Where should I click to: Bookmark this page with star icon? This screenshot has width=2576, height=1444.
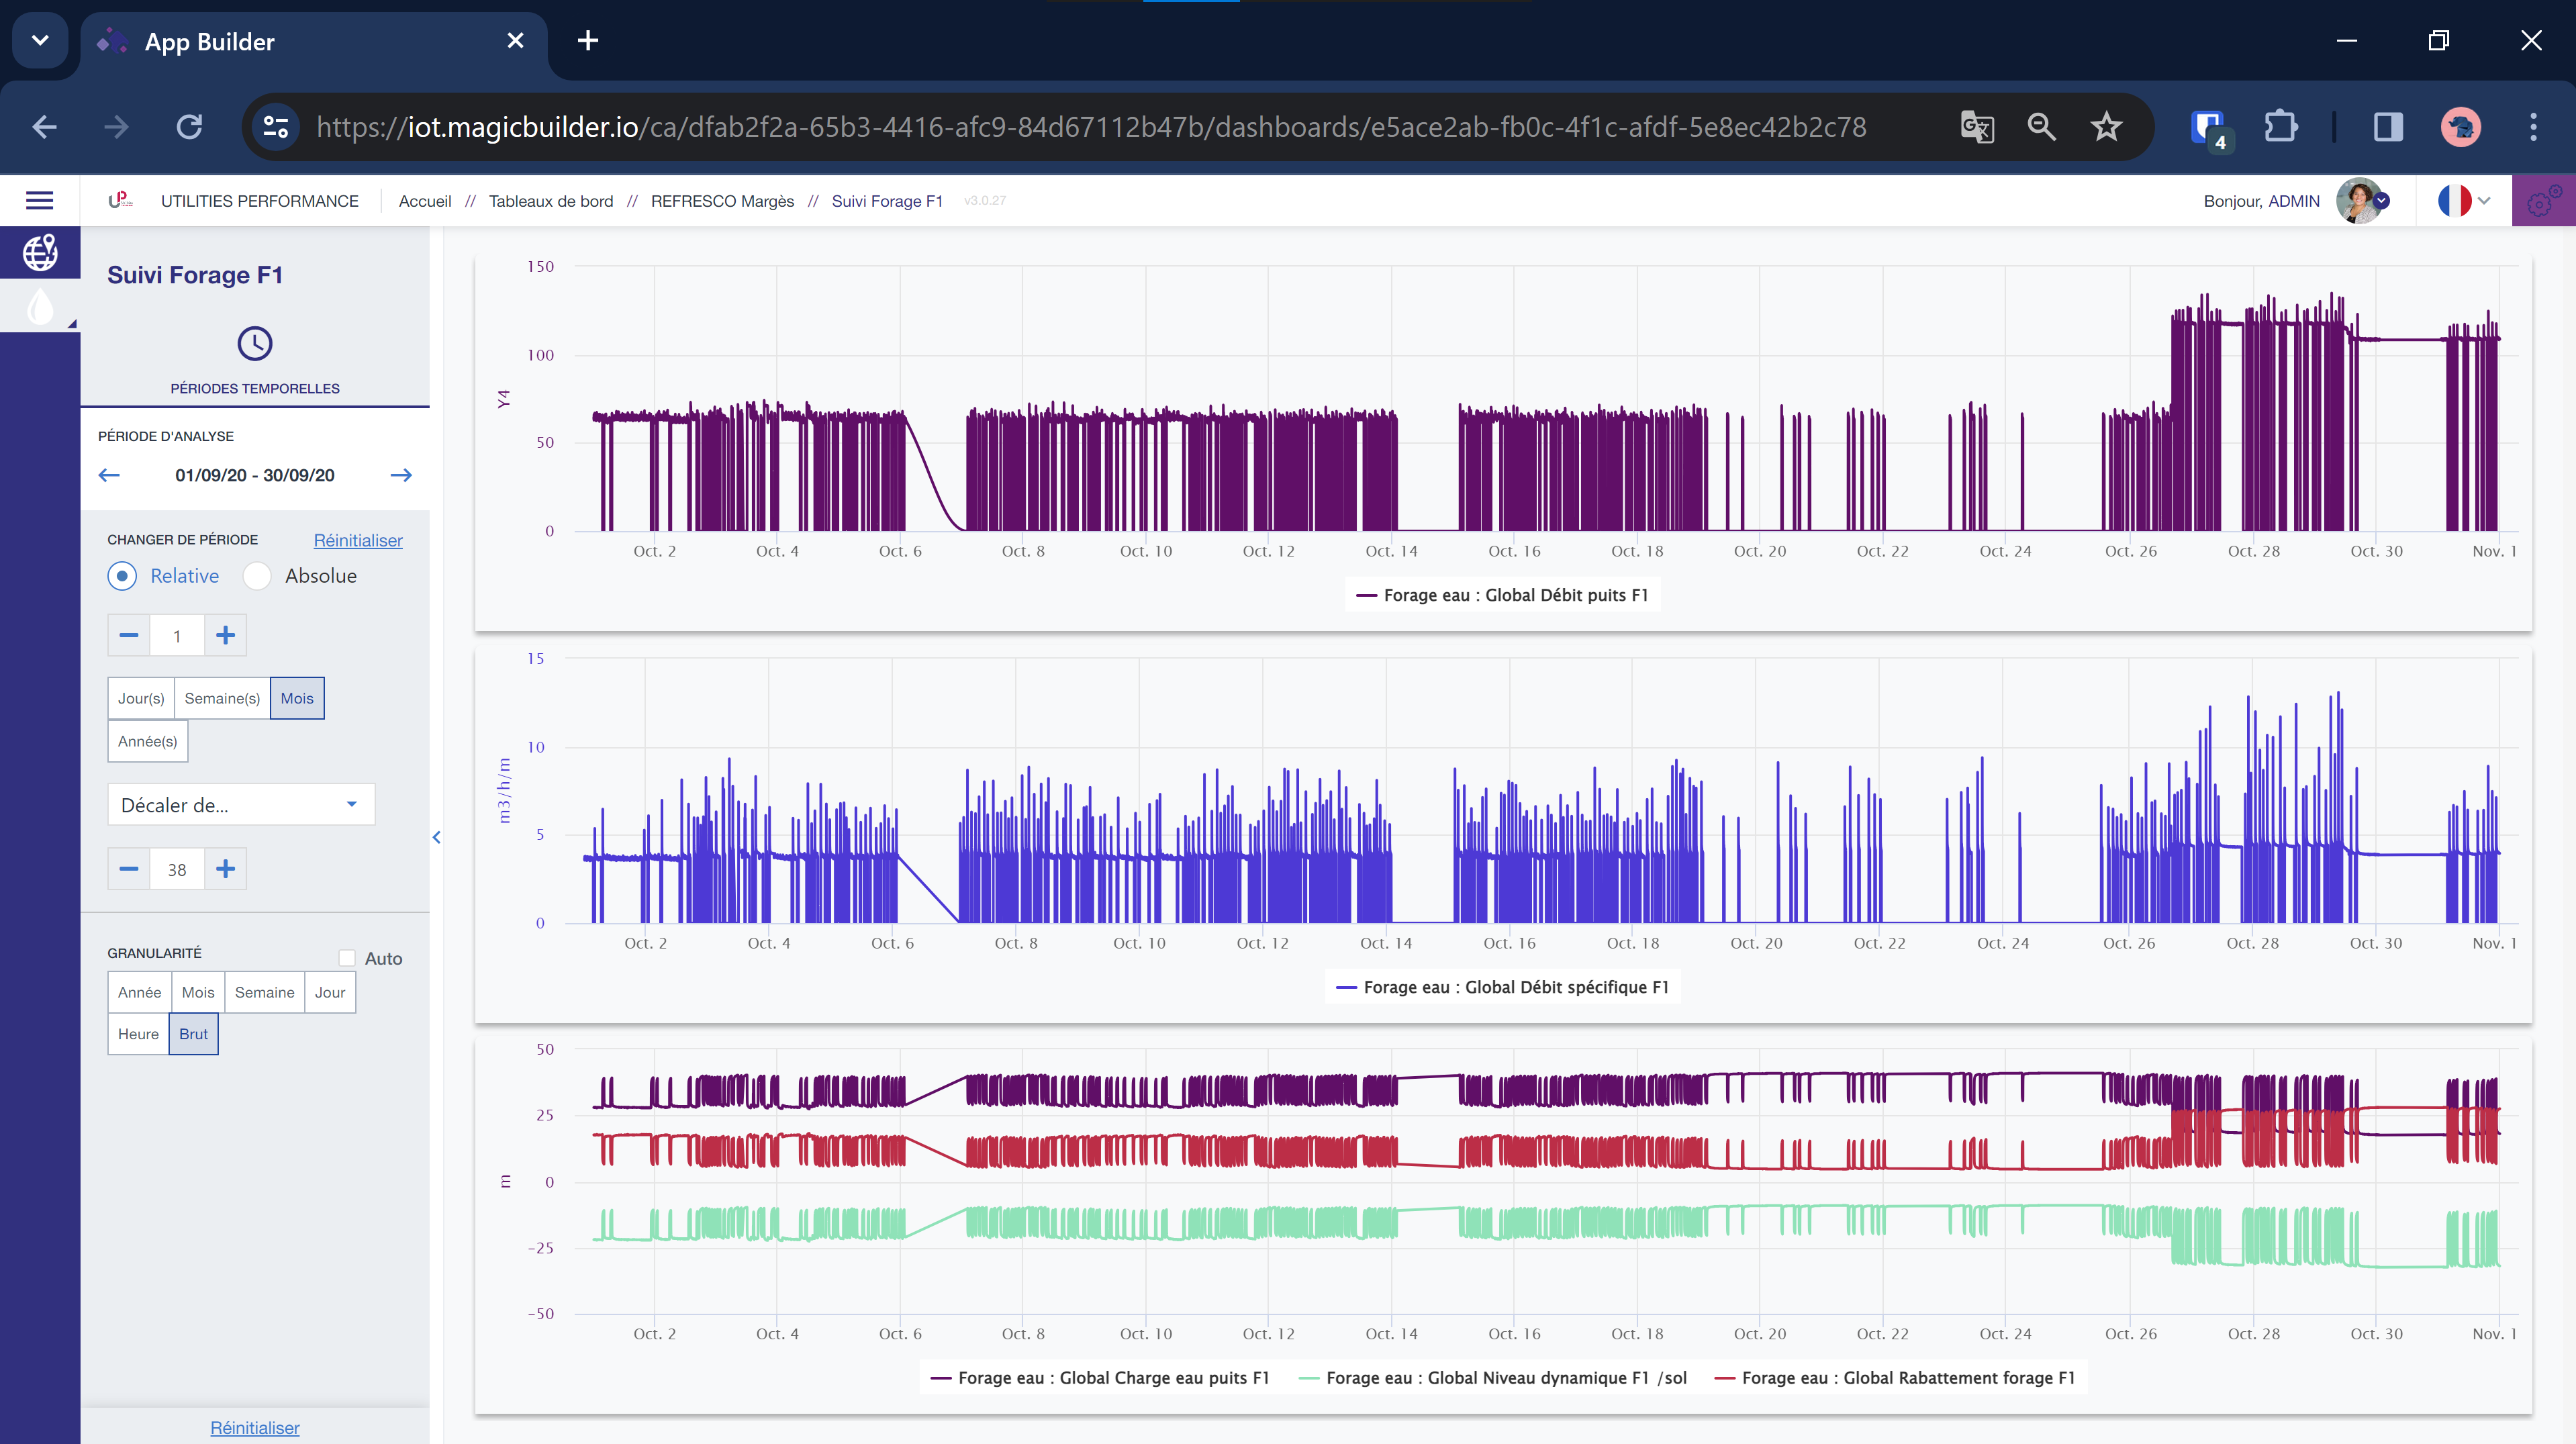[2106, 127]
